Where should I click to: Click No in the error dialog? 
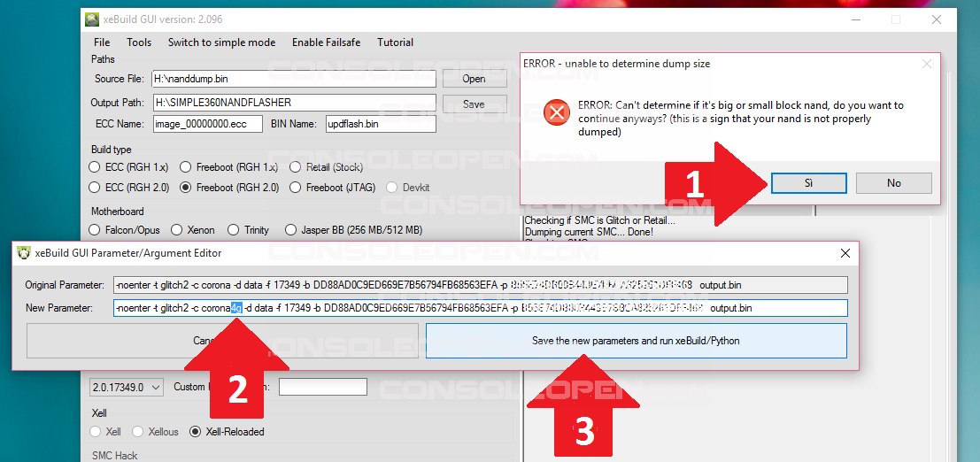[x=894, y=183]
